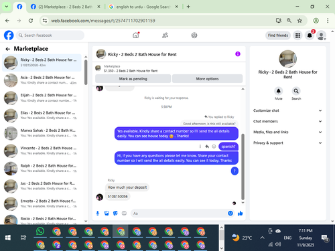Search within the conversation
335x251 pixels.
[x=296, y=91]
